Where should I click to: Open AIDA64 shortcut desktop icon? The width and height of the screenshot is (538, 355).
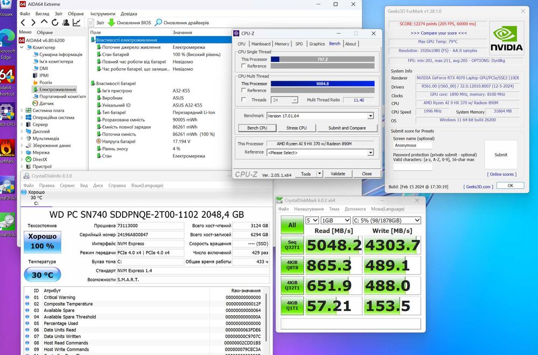[7, 75]
